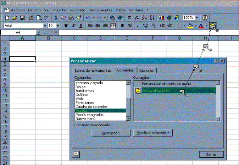239x165 pixels.
Task: Click the Descripción button
Action: pyautogui.click(x=111, y=133)
